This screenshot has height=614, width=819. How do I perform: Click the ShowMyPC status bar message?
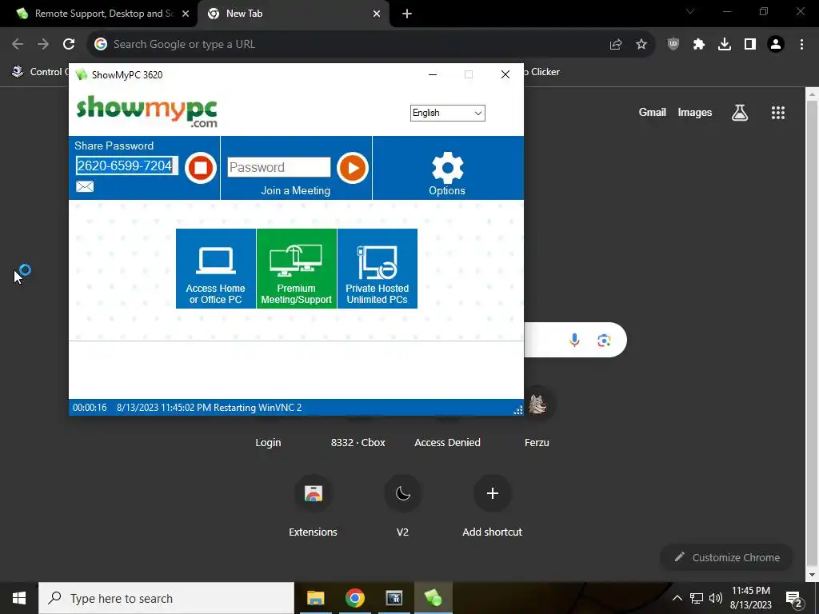(209, 408)
